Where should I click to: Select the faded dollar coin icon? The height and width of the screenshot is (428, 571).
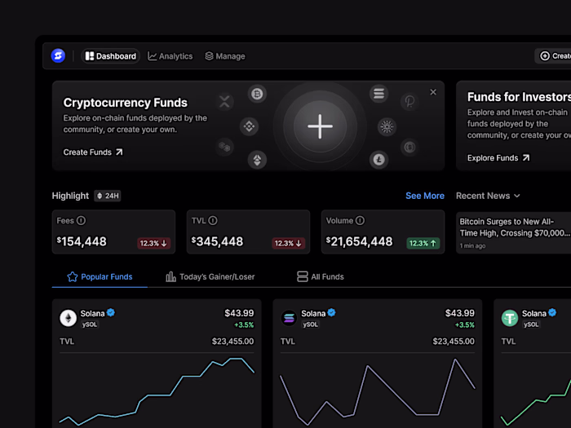click(x=409, y=147)
